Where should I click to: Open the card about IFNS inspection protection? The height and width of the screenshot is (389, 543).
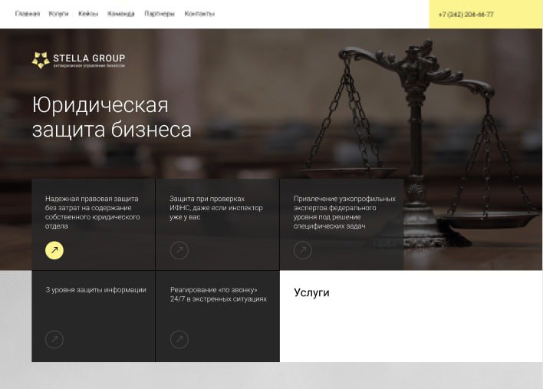[x=216, y=207]
